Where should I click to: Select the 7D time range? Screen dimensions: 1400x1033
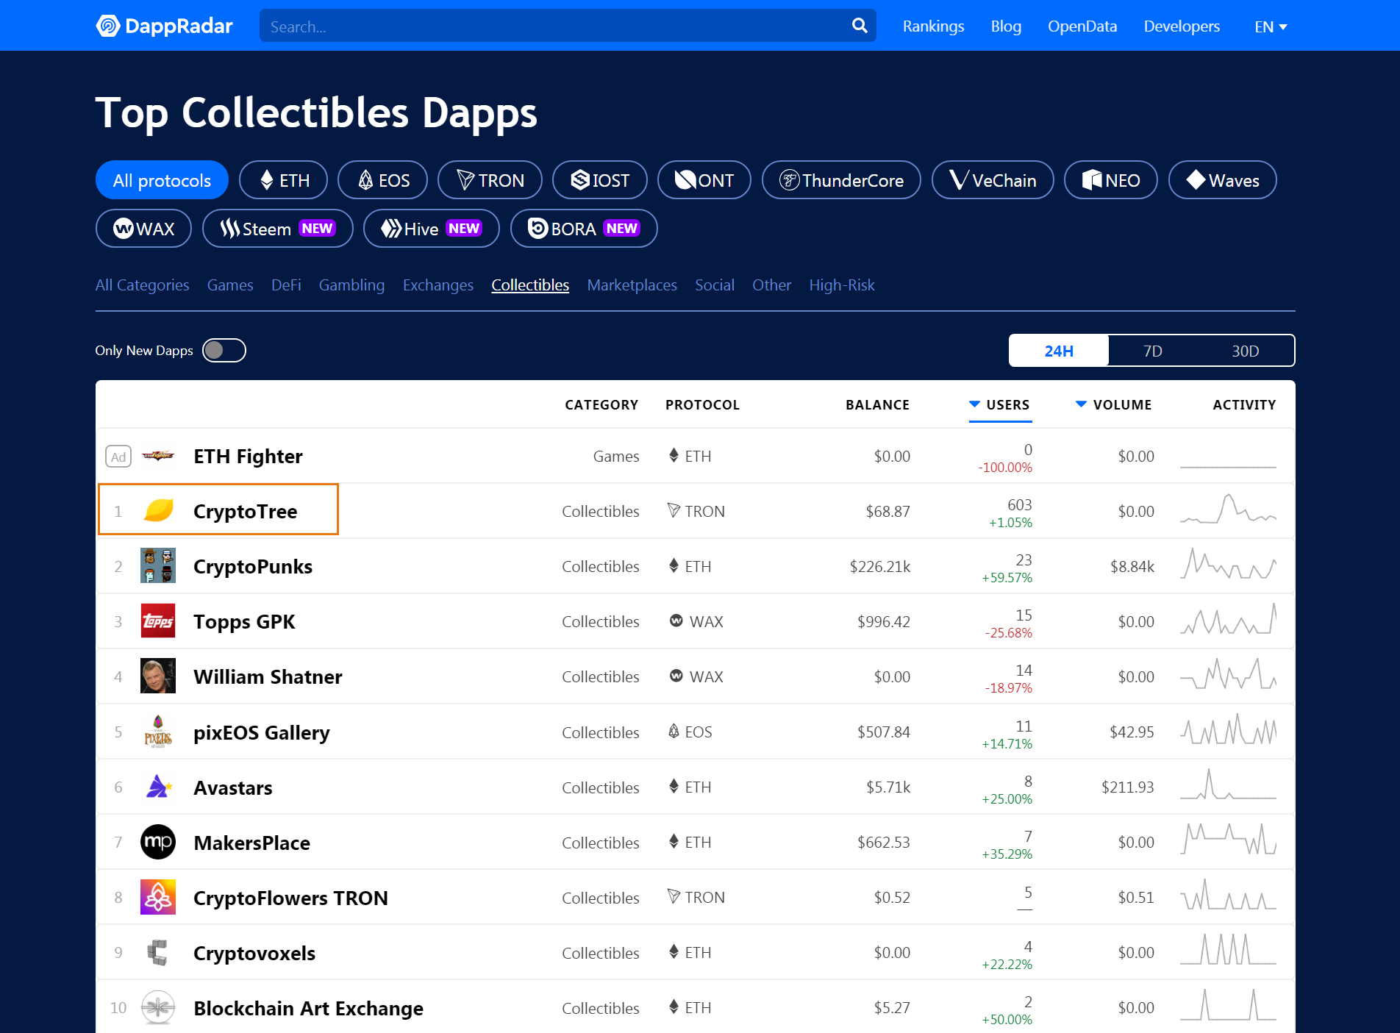pos(1152,351)
